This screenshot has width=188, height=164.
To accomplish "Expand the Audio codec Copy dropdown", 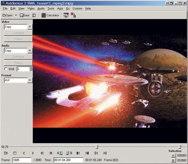I will (30, 51).
